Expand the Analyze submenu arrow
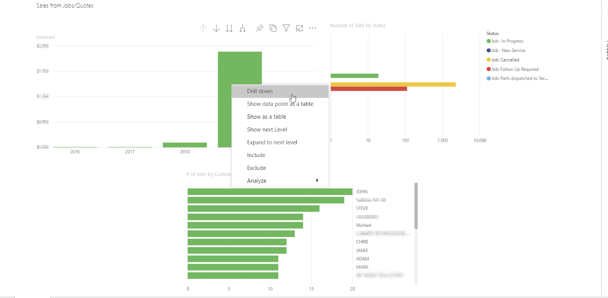 317,180
